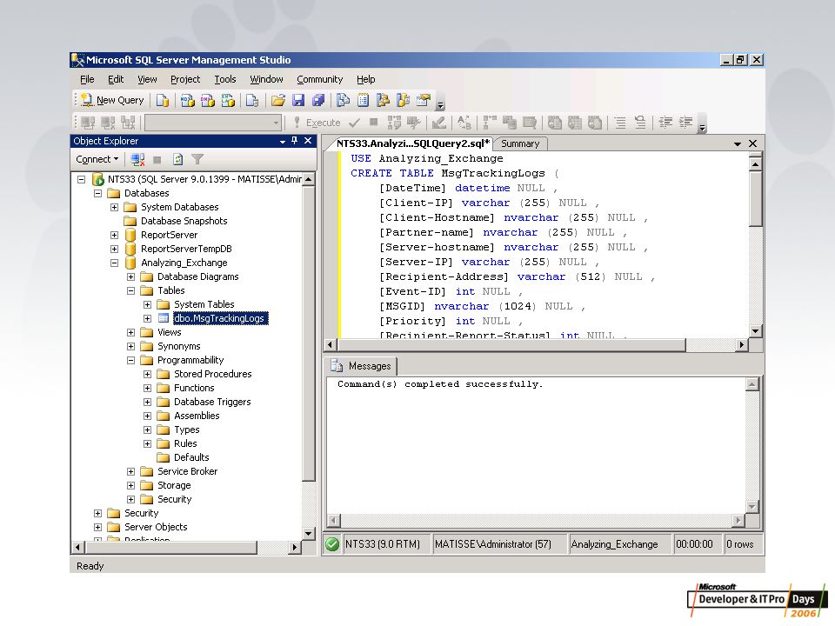Click the Connect icon in SQL Editor toolbar

(x=88, y=123)
